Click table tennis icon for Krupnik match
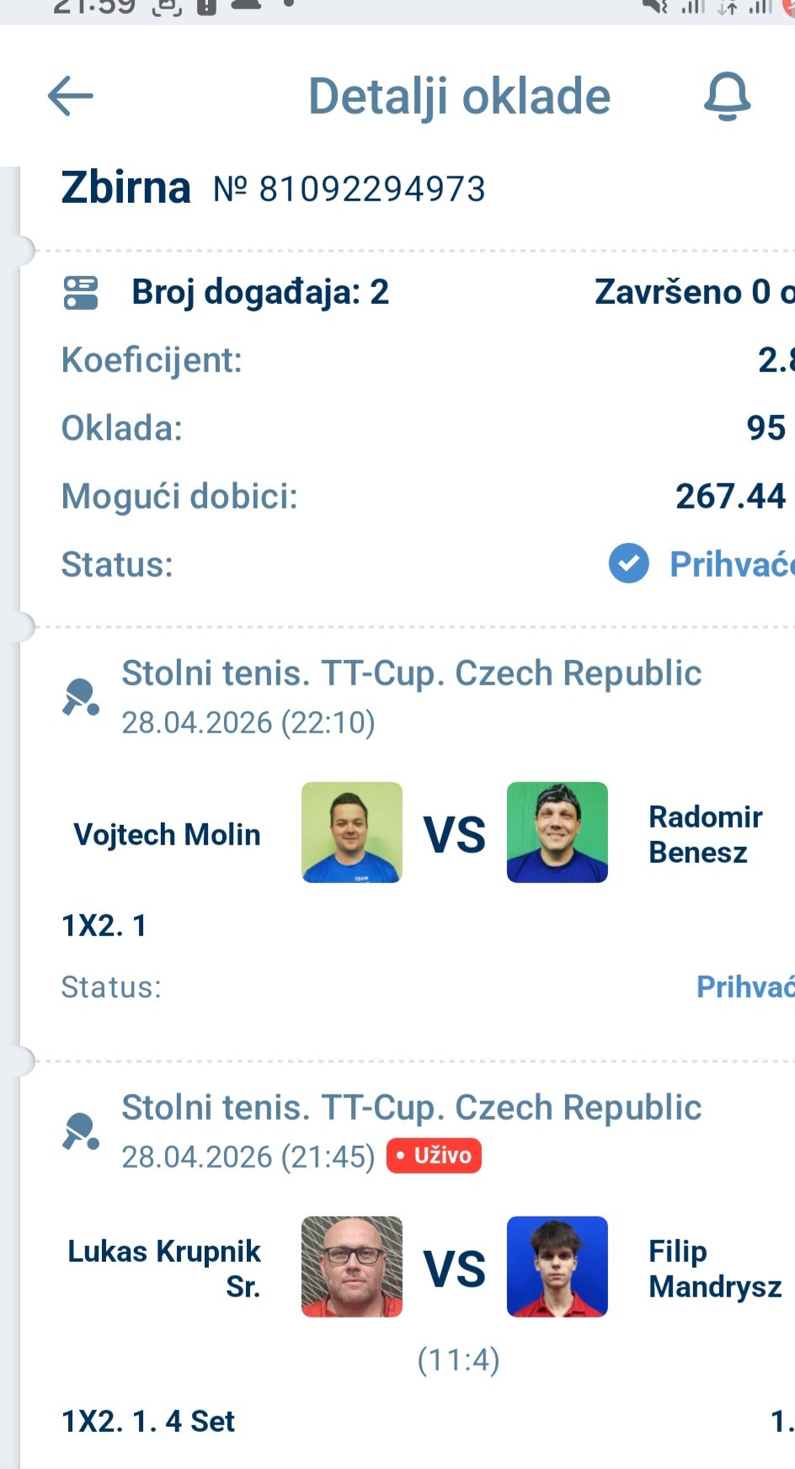This screenshot has width=795, height=1469. pyautogui.click(x=81, y=1131)
